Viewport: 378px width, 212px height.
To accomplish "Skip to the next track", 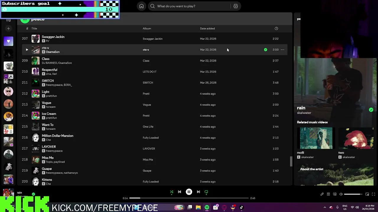I will 198,192.
